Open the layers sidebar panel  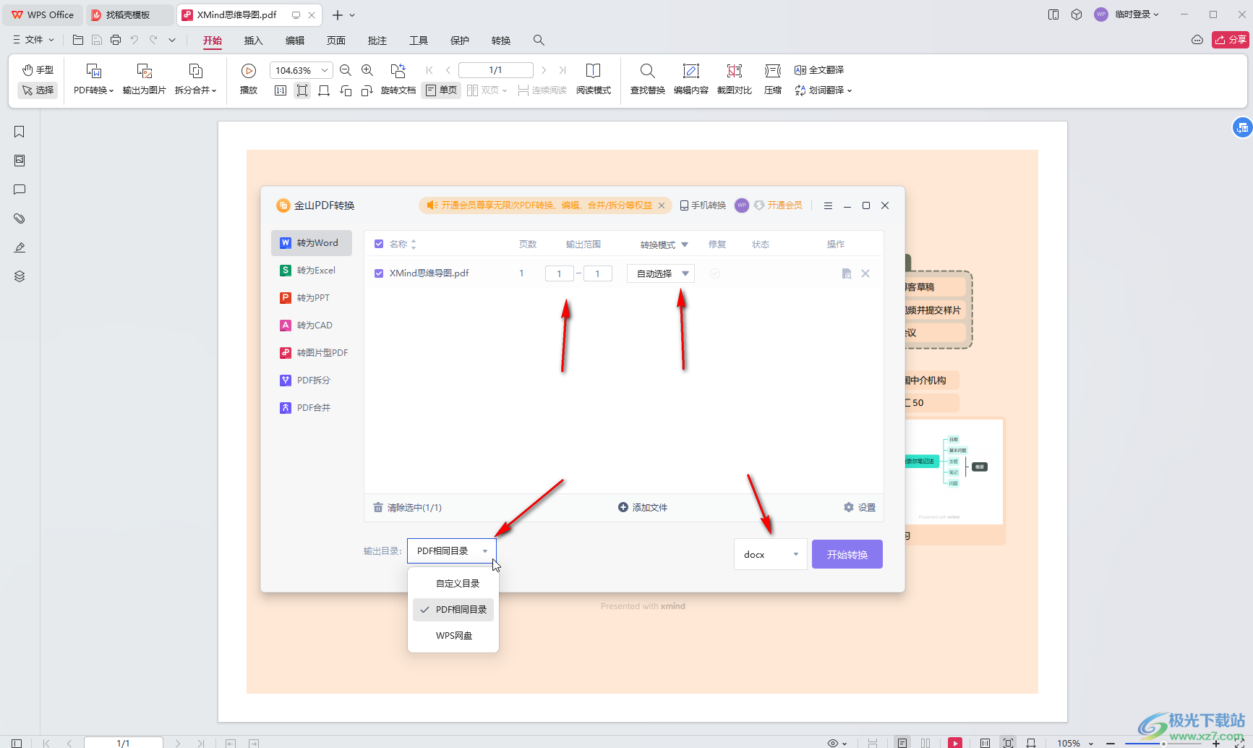pyautogui.click(x=20, y=276)
